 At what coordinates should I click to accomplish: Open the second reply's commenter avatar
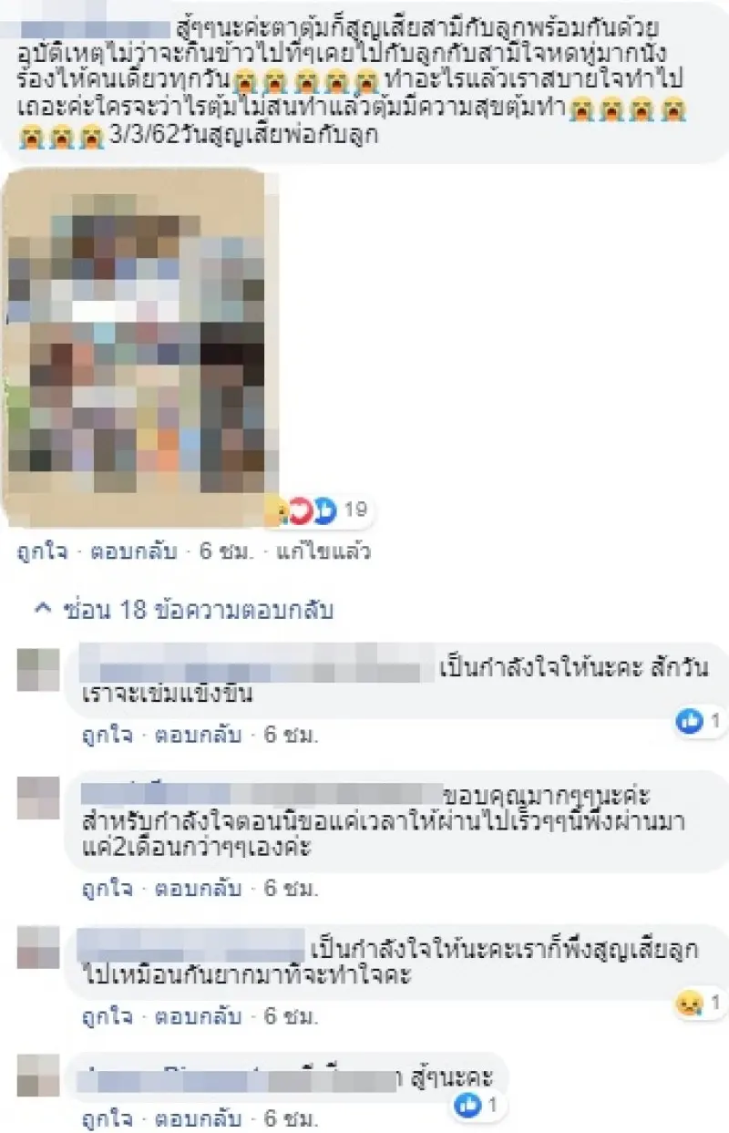tap(38, 798)
